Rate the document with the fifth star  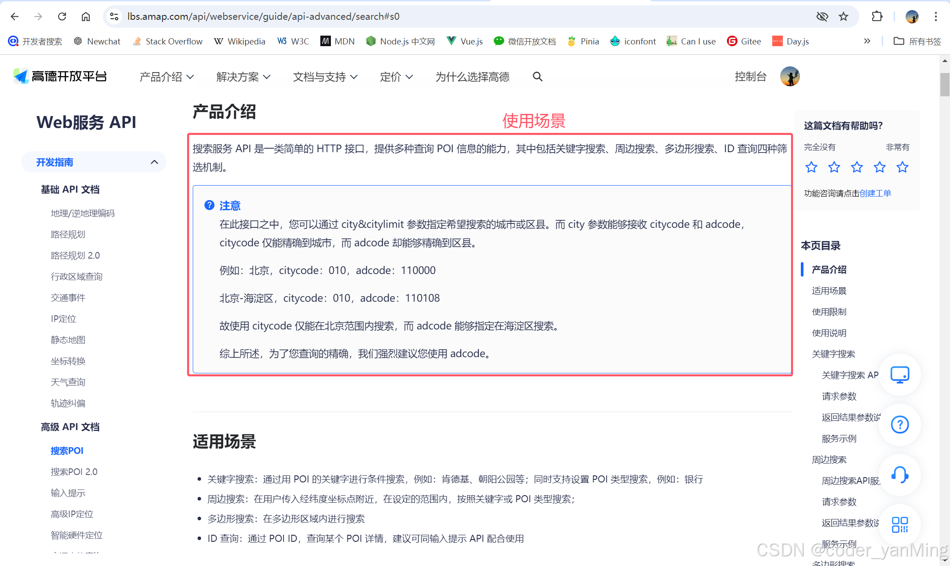pyautogui.click(x=902, y=167)
